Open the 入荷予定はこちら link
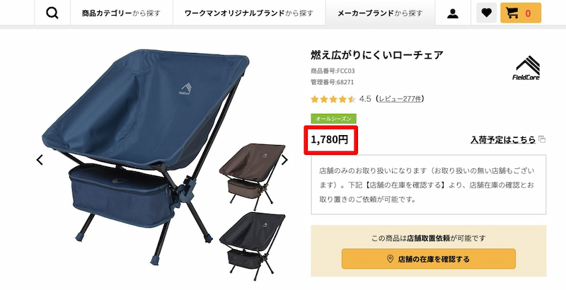Image resolution: width=566 pixels, height=290 pixels. [x=503, y=139]
